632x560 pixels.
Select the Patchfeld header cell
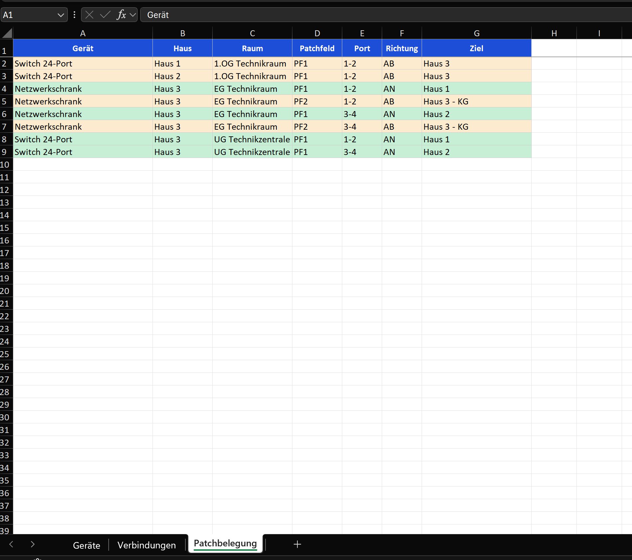pyautogui.click(x=317, y=48)
